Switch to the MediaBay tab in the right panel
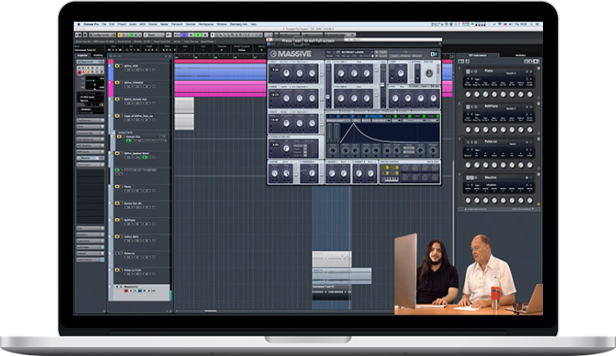The width and height of the screenshot is (616, 356). tap(520, 55)
